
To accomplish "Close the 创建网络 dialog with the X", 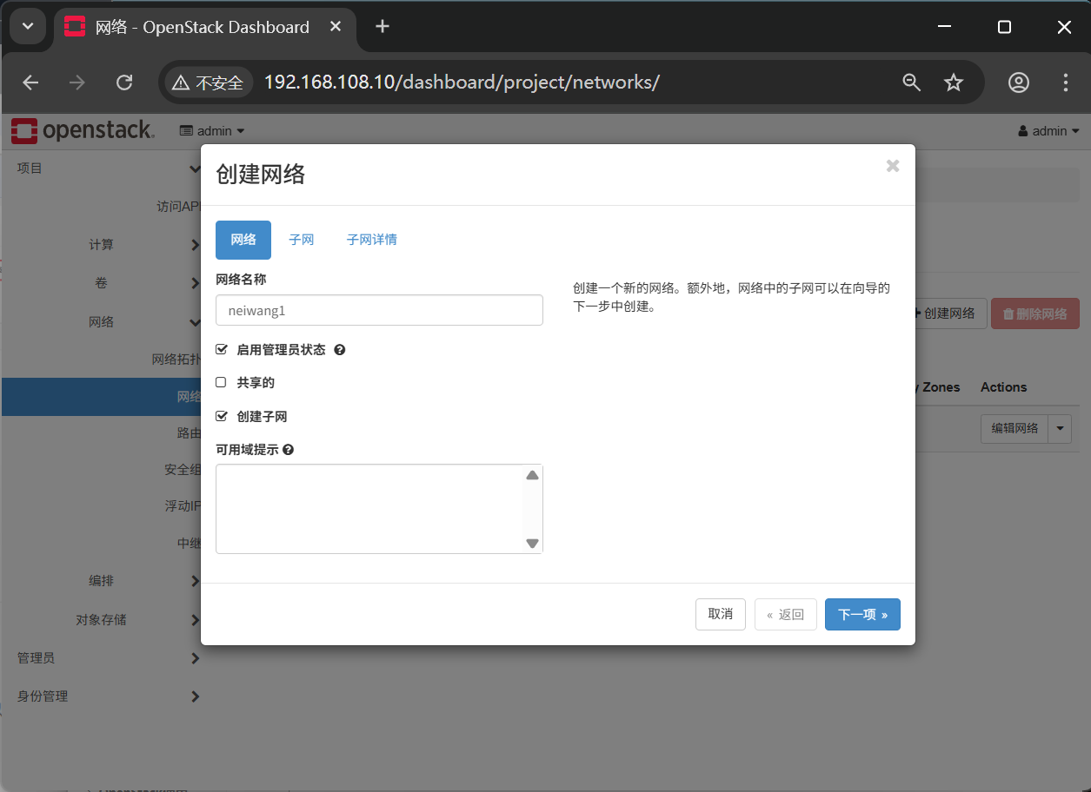I will 893,166.
